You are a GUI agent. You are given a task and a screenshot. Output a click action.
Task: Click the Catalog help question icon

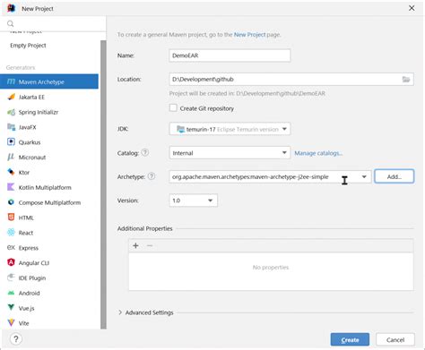(x=145, y=153)
